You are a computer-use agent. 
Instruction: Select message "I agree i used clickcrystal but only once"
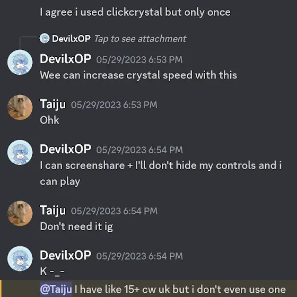point(135,13)
